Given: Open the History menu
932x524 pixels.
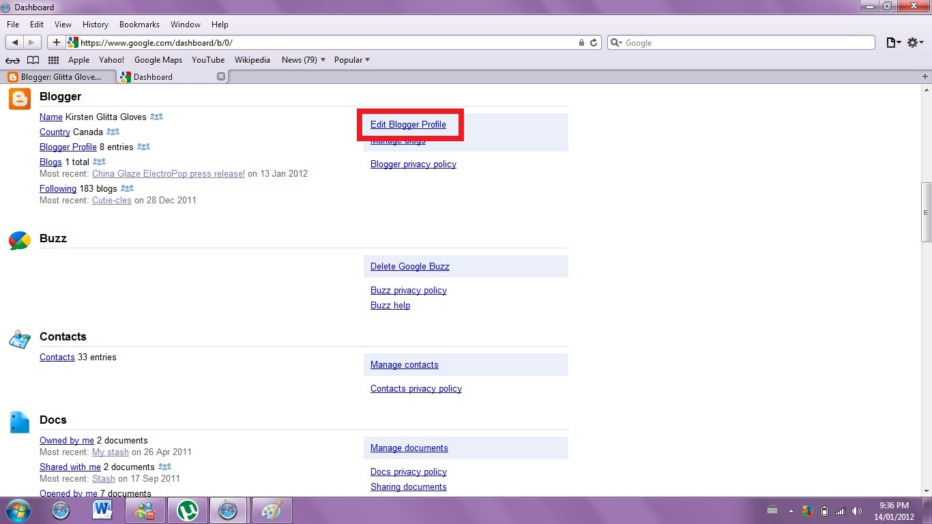Looking at the screenshot, I should 95,25.
